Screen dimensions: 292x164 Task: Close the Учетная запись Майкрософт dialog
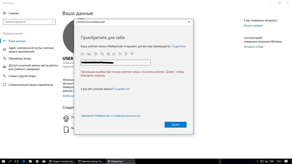[189, 22]
